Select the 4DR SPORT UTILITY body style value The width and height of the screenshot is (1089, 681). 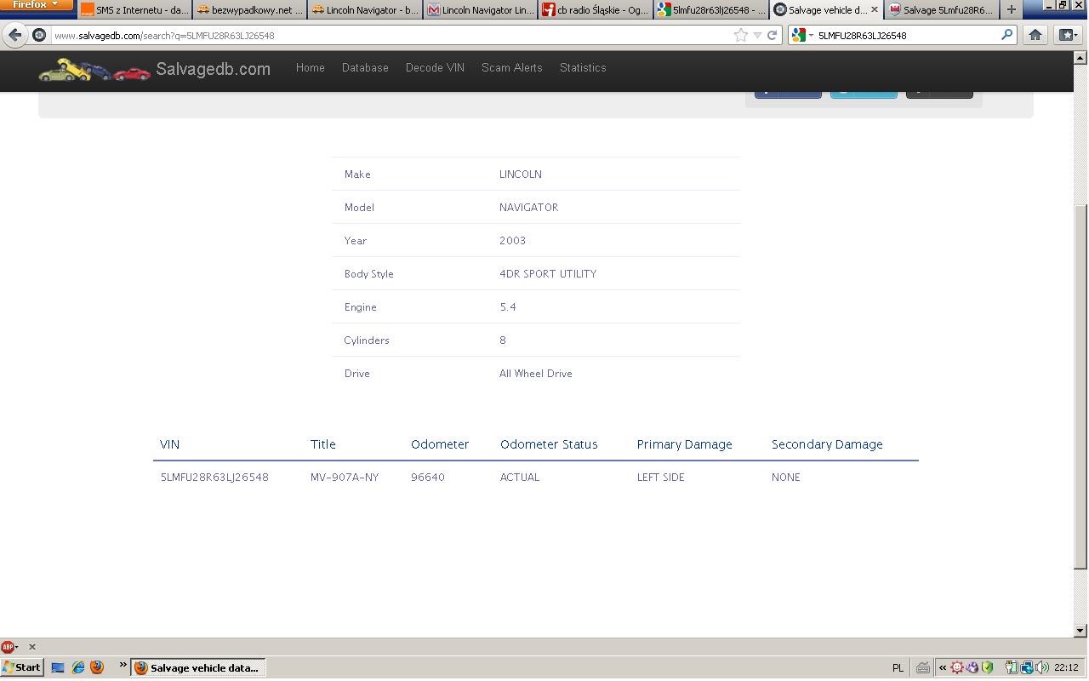pos(548,274)
